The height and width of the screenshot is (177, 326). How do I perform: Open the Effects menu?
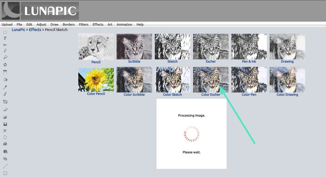click(98, 24)
